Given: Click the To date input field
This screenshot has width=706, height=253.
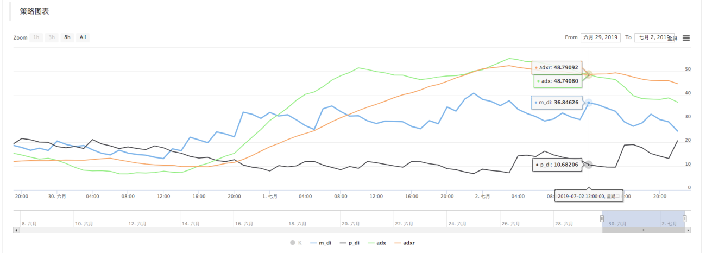Looking at the screenshot, I should 654,37.
